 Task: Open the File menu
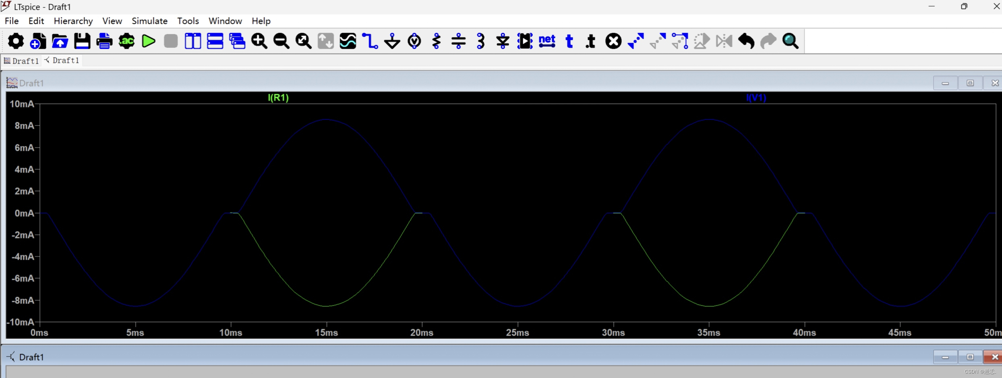12,21
